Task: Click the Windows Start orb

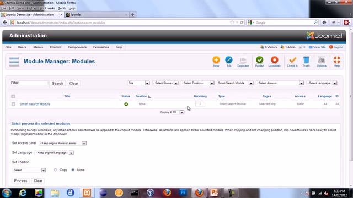Action: coord(7,193)
